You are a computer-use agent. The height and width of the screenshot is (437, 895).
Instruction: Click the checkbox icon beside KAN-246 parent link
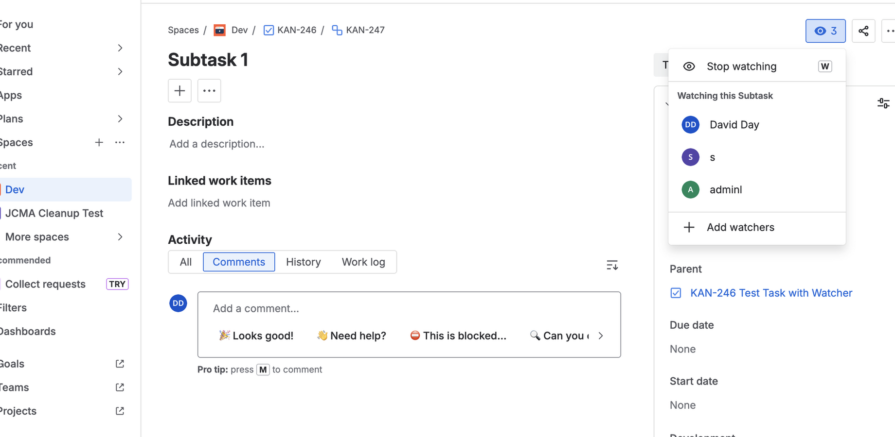click(676, 293)
